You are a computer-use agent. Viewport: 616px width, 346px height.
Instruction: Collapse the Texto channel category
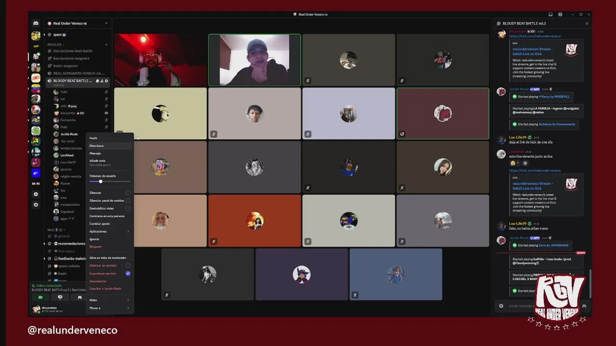click(55, 230)
